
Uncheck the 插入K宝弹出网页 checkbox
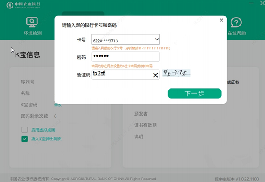pos(25,139)
